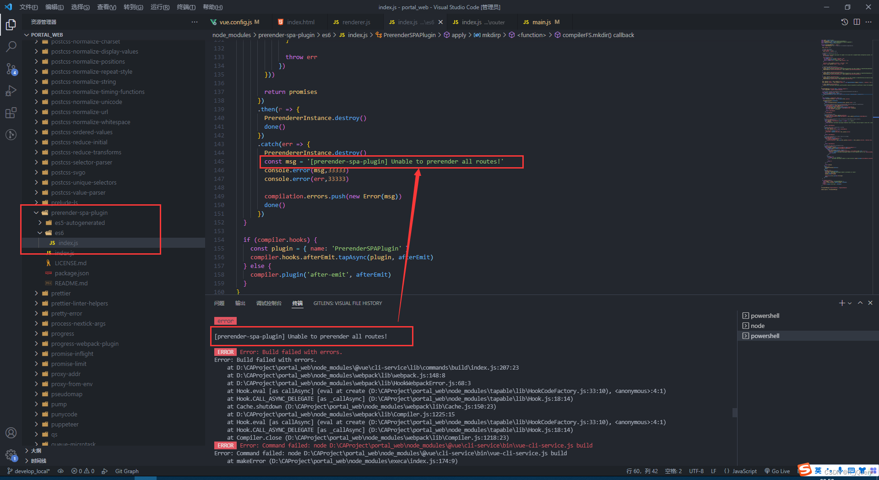Open GITLENS: VISUAL FILE HISTORY tab
879x480 pixels.
(x=347, y=303)
